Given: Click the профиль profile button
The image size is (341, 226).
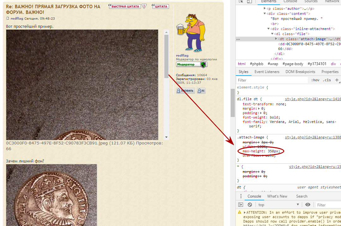Looking at the screenshot, I should (x=185, y=91).
